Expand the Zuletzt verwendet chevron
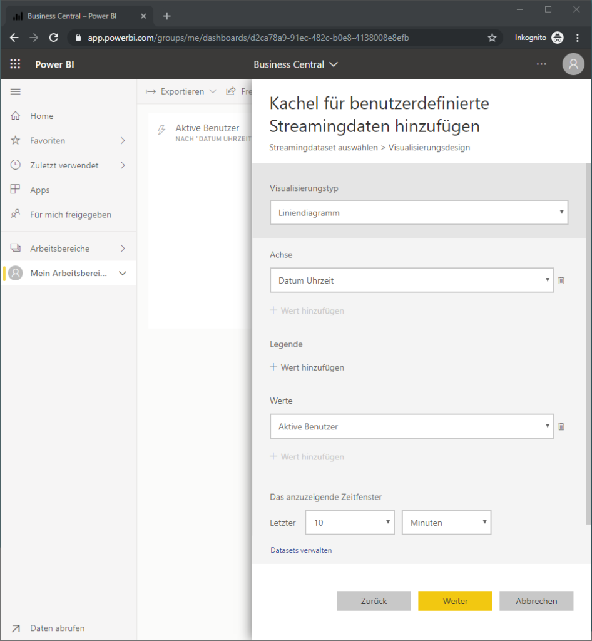Image resolution: width=592 pixels, height=641 pixels. click(x=123, y=165)
